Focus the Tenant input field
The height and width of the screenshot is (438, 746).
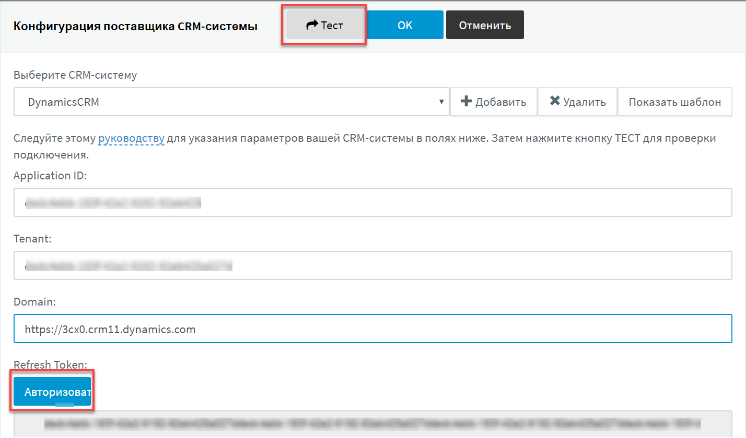click(373, 265)
